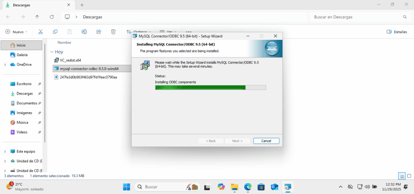Click the Cut scissors icon in toolbar
Image resolution: width=414 pixels, height=194 pixels.
[40, 31]
